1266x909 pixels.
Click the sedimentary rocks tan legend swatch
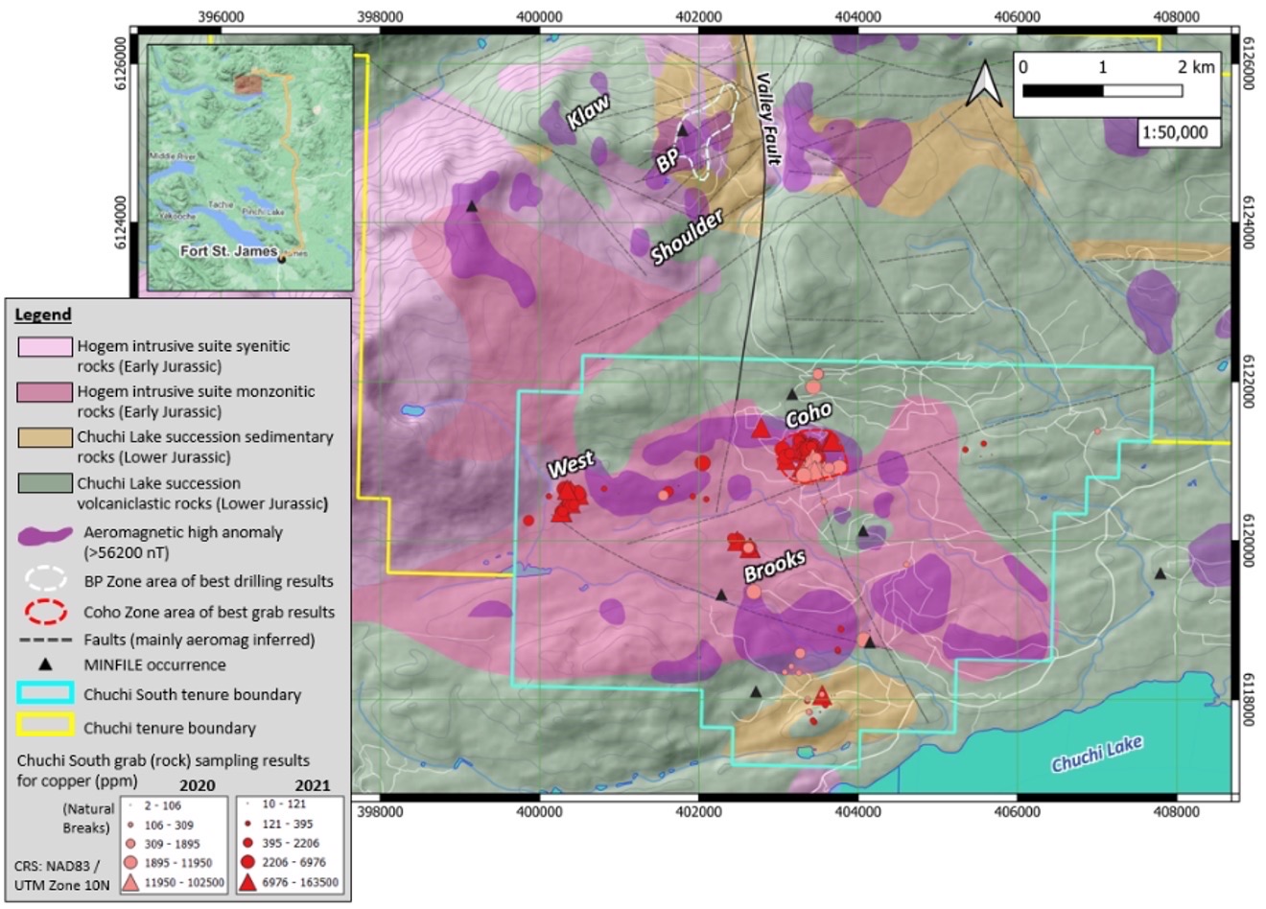click(x=44, y=437)
